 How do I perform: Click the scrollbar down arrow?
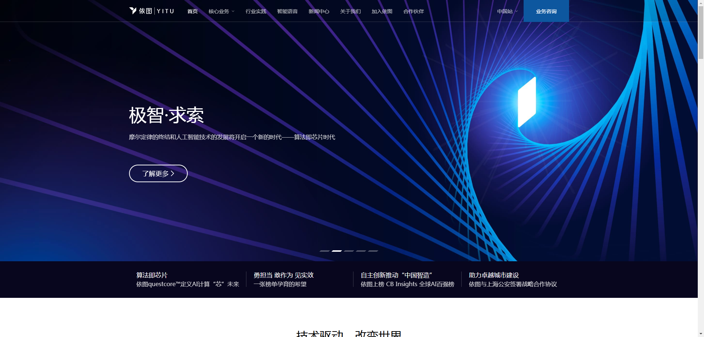click(701, 334)
